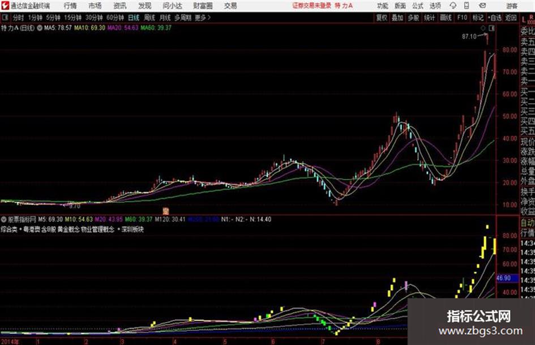The height and width of the screenshot is (345, 535).
Task: Open the 公式 menu
Action: [x=418, y=6]
